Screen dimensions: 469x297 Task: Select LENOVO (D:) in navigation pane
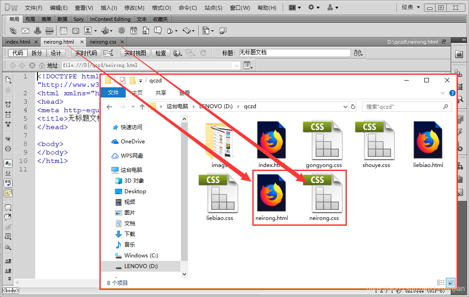(140, 266)
